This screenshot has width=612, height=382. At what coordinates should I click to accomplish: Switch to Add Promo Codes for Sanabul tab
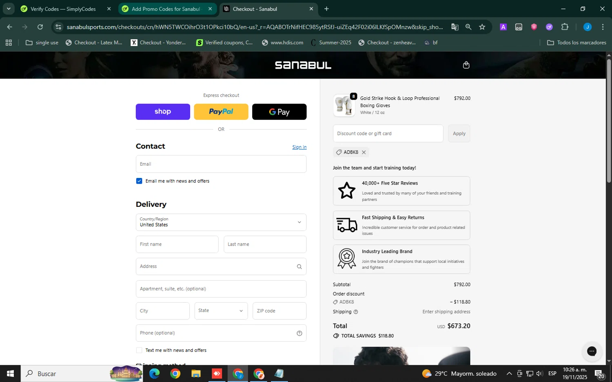166,9
